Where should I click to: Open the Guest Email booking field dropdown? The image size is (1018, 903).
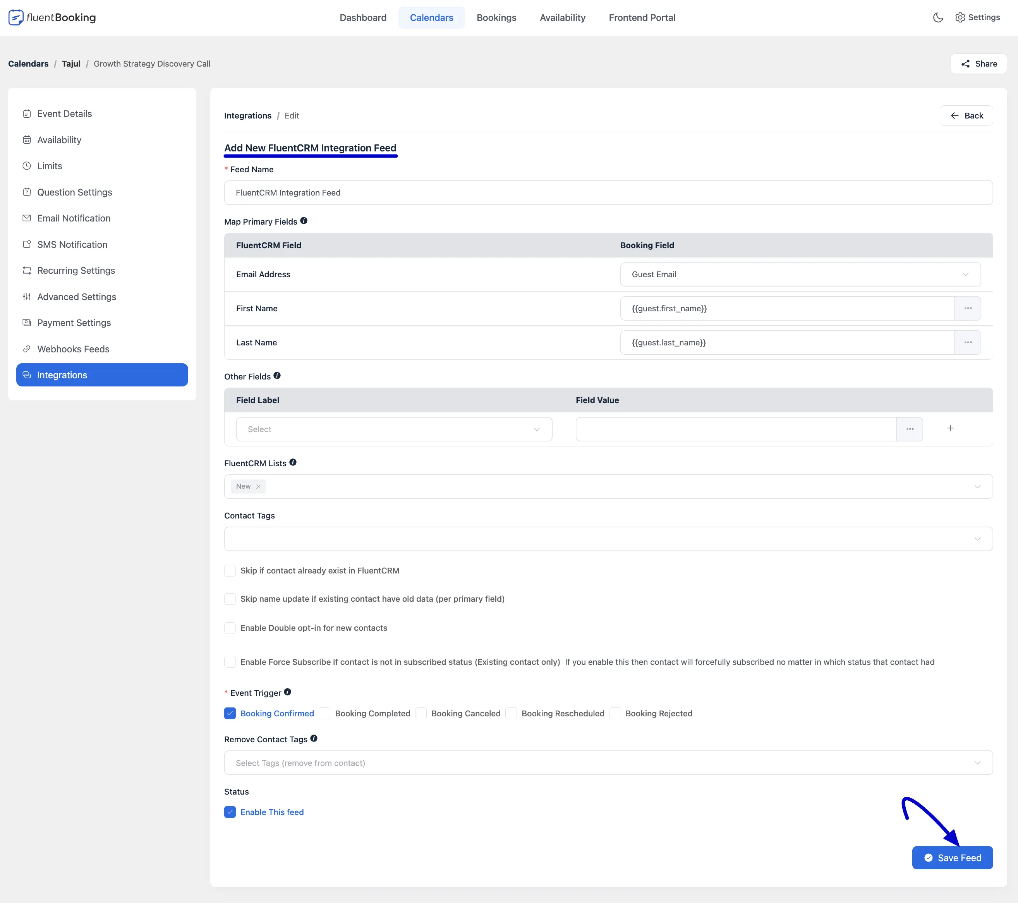[800, 275]
